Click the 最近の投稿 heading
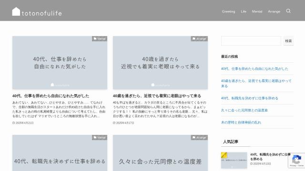Image resolution: width=305 pixels, height=171 pixels. (x=229, y=57)
